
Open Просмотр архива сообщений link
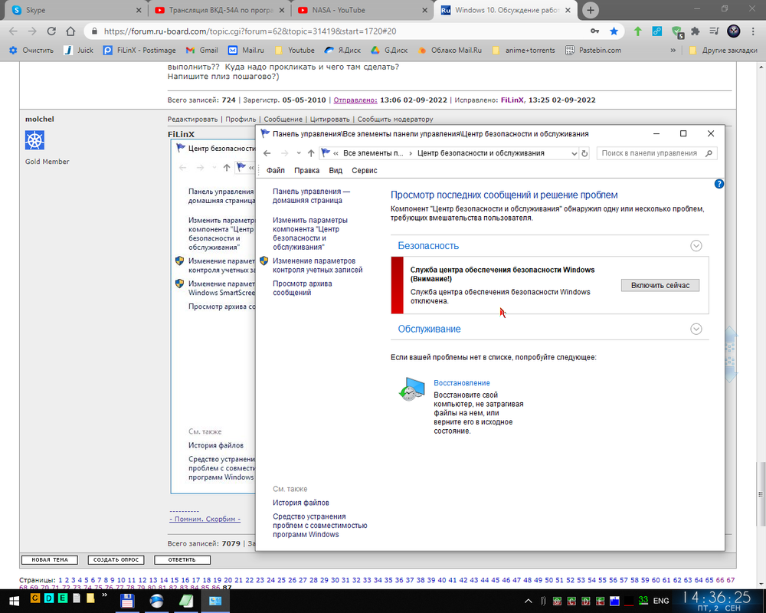302,288
